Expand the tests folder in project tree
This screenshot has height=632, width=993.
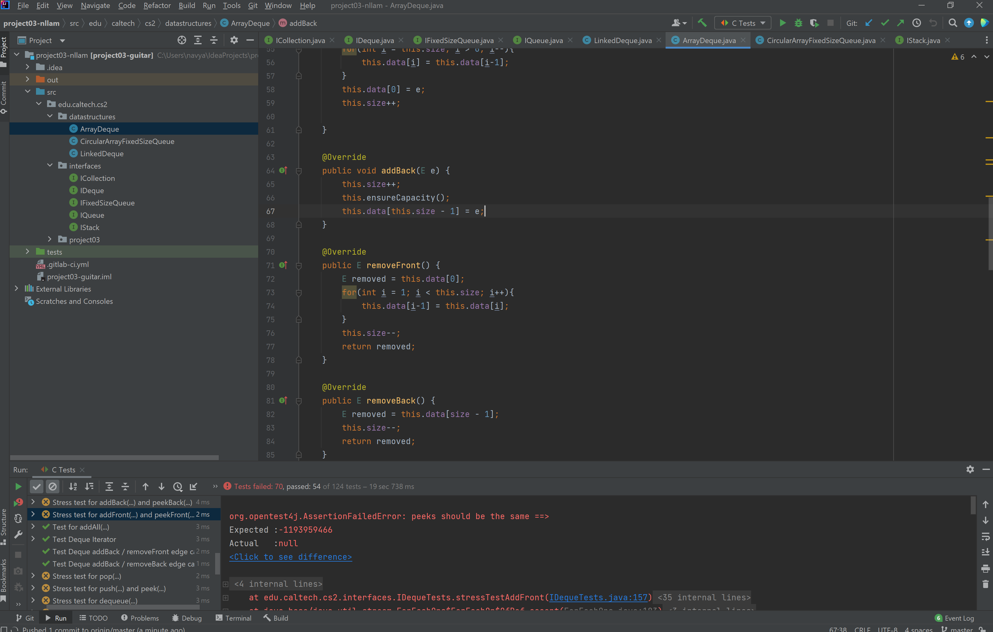tap(28, 252)
